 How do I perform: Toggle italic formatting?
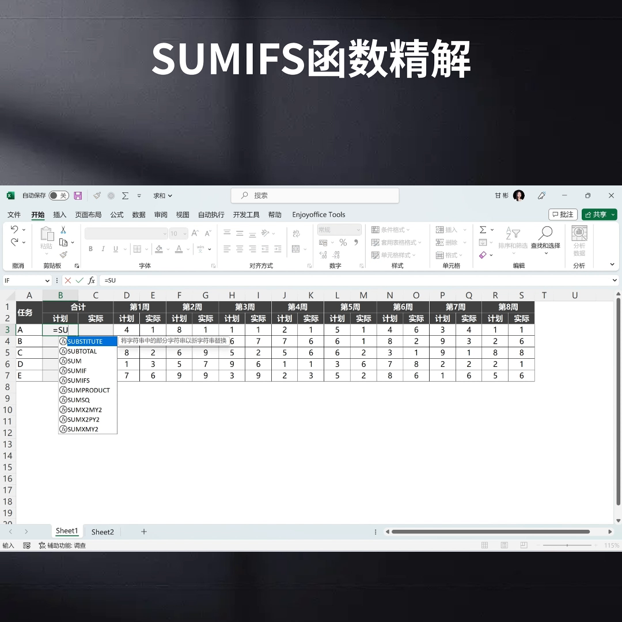click(x=103, y=249)
